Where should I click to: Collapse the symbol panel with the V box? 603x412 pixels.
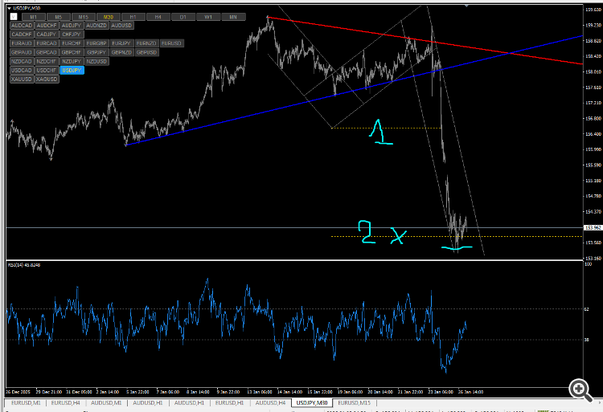[14, 17]
